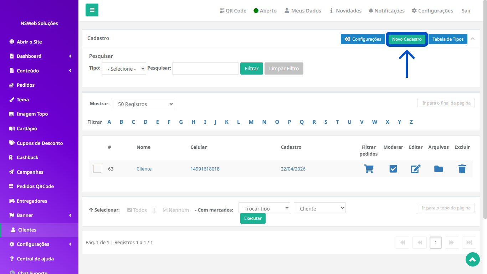Click the Excluir trash icon
This screenshot has width=487, height=274.
pos(462,169)
